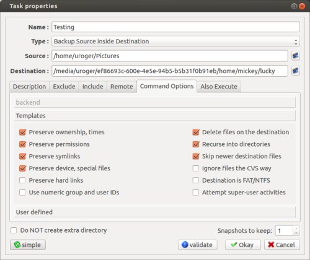Browse for Destination folder icon
The height and width of the screenshot is (260, 310).
point(296,71)
